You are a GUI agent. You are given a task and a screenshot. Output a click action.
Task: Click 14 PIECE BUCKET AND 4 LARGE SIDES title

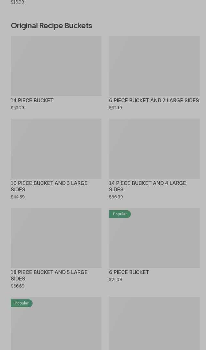pos(147,186)
